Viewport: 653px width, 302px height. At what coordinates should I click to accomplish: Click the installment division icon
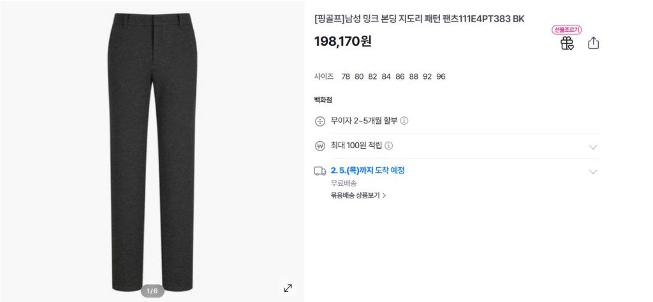point(320,121)
